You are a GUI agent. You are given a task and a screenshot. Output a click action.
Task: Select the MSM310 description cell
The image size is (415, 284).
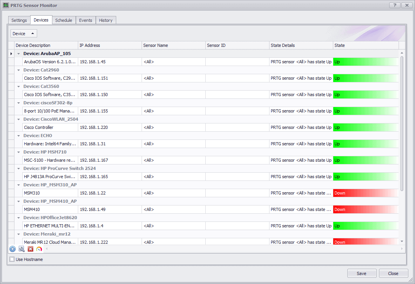pyautogui.click(x=50, y=193)
